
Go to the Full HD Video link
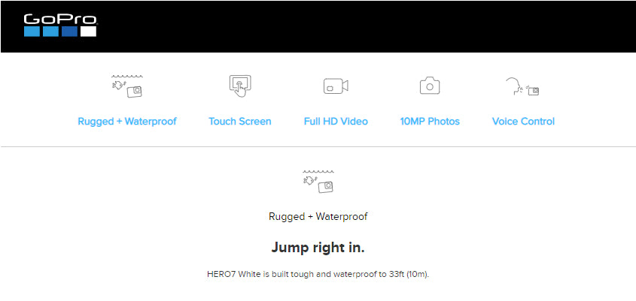[x=336, y=122]
